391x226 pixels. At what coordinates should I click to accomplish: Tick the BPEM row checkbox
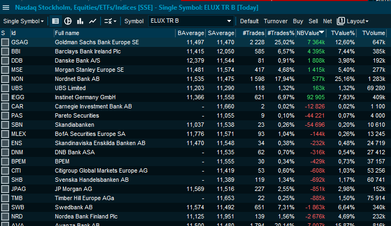tap(5, 162)
